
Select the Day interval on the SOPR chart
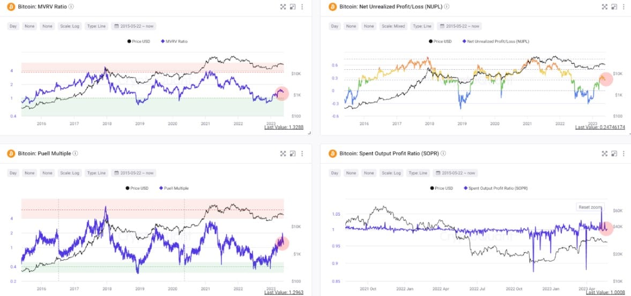pos(335,173)
